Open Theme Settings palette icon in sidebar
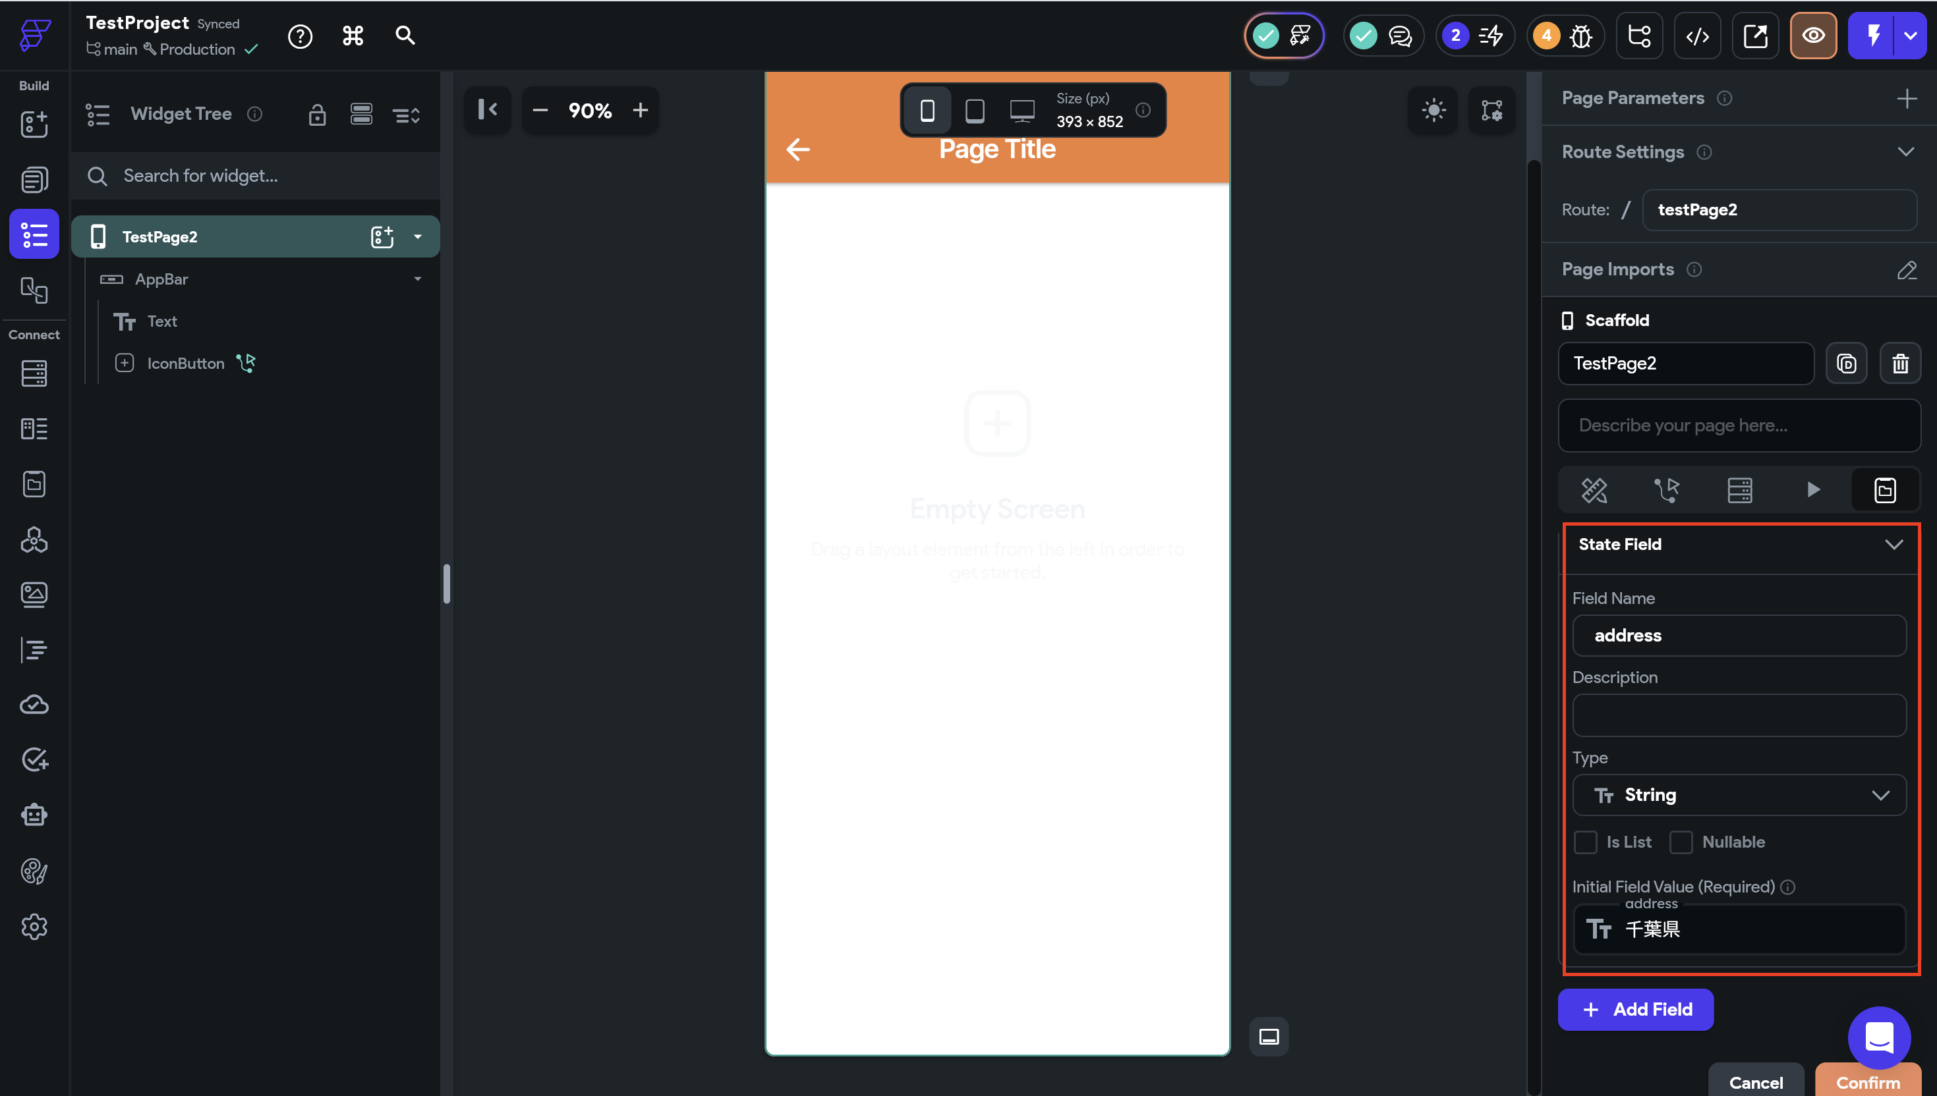The height and width of the screenshot is (1096, 1937). [x=34, y=871]
